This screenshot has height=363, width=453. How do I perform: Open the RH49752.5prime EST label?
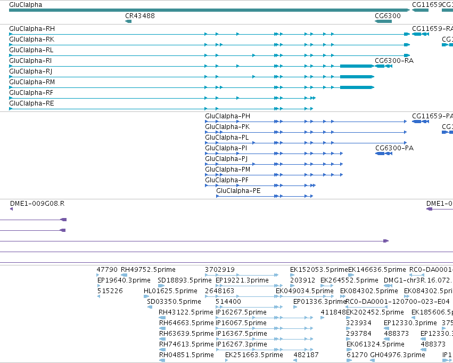(148, 270)
